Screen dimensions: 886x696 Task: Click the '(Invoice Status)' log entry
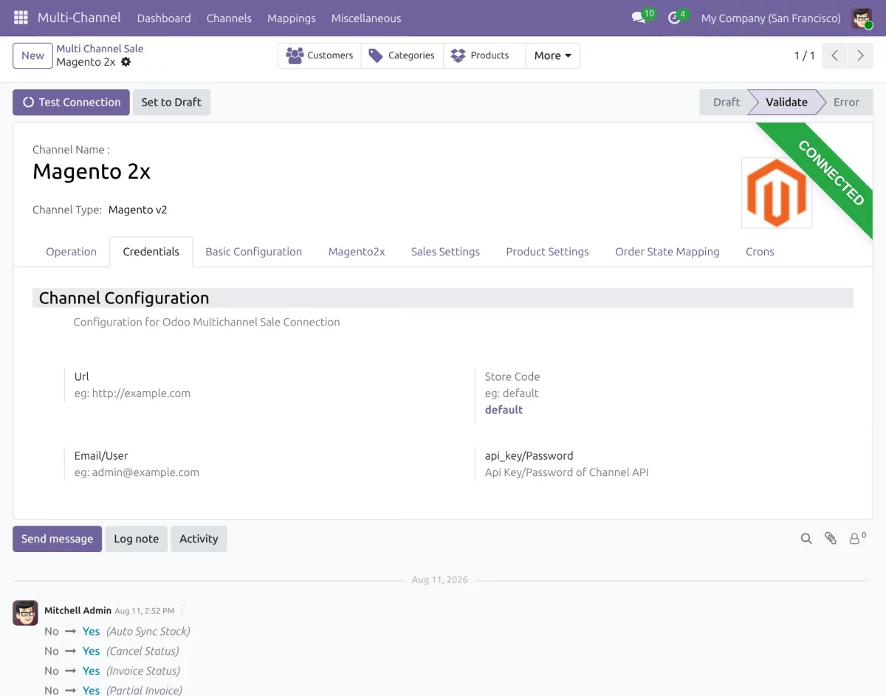coord(143,671)
